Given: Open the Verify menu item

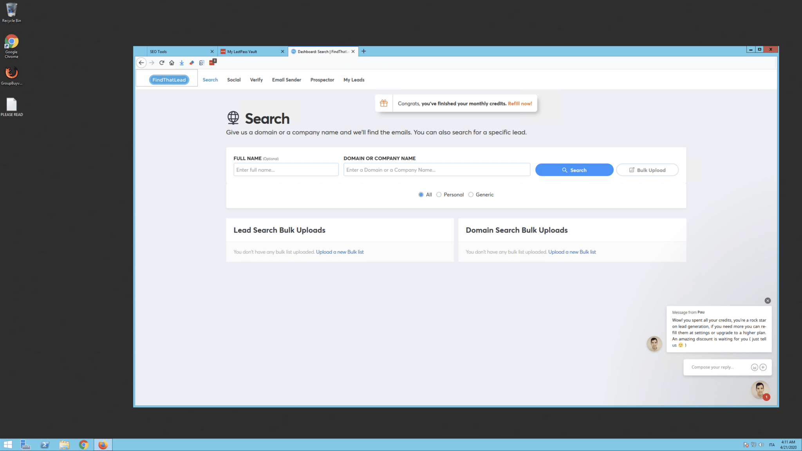Looking at the screenshot, I should tap(256, 80).
